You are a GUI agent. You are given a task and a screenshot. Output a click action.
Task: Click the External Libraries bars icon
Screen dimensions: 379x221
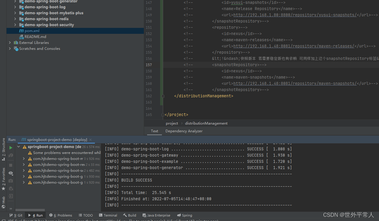pos(16,43)
